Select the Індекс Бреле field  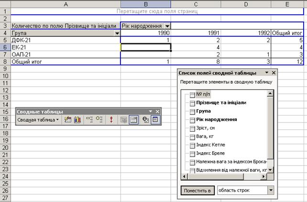pyautogui.click(x=210, y=153)
